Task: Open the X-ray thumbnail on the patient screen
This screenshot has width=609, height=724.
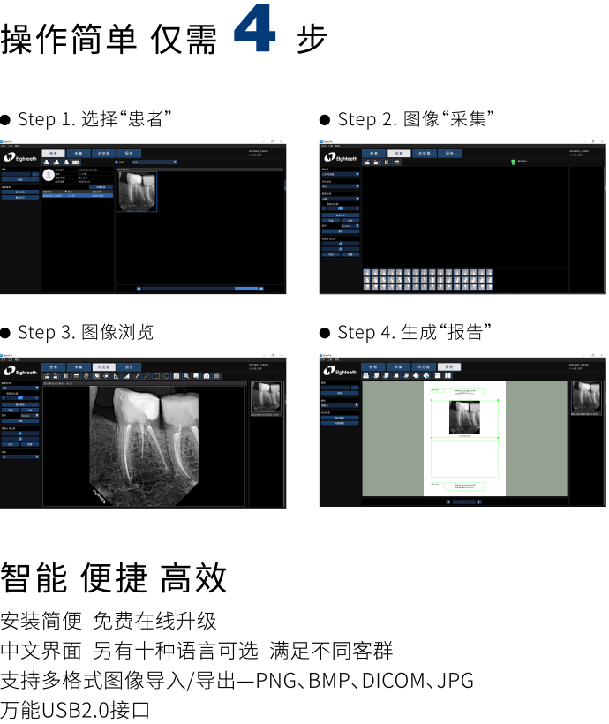Action: (137, 192)
